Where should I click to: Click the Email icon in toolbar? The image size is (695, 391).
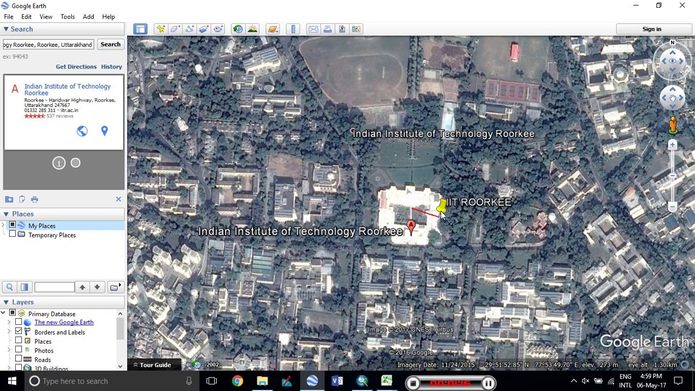coord(313,29)
